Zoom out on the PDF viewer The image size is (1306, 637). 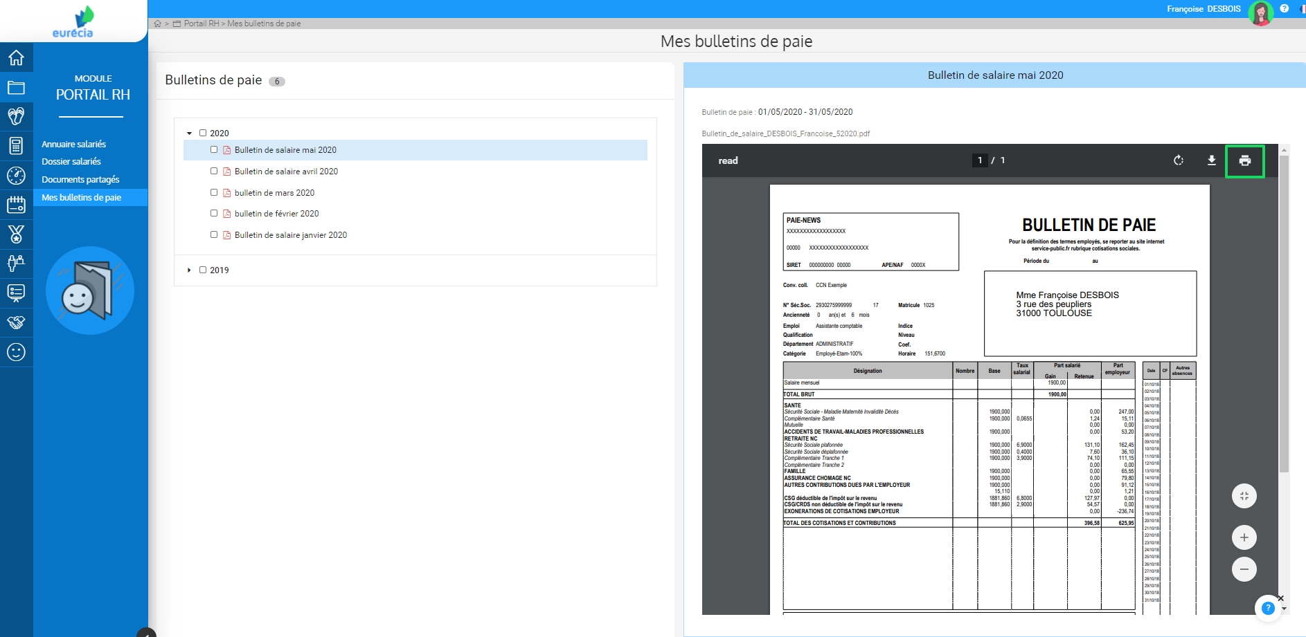coord(1244,569)
